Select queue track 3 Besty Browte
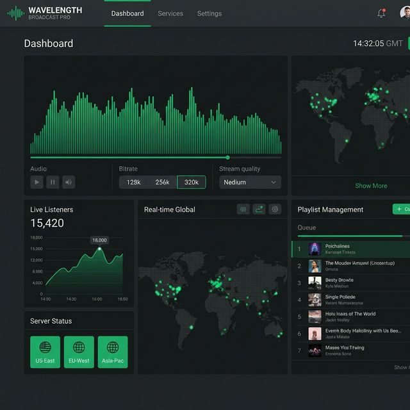Screen dimensions: 410x410 [x=350, y=283]
